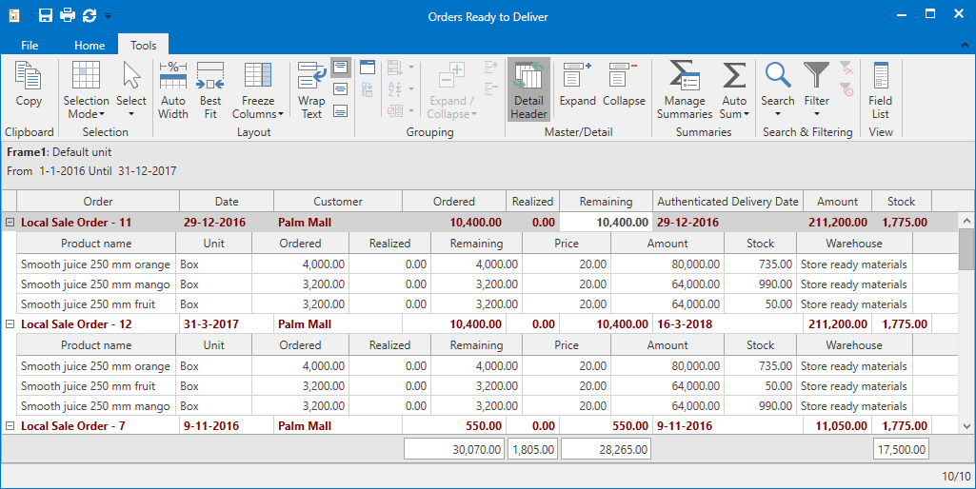The height and width of the screenshot is (489, 976).
Task: Sort by the Order column header
Action: (98, 202)
